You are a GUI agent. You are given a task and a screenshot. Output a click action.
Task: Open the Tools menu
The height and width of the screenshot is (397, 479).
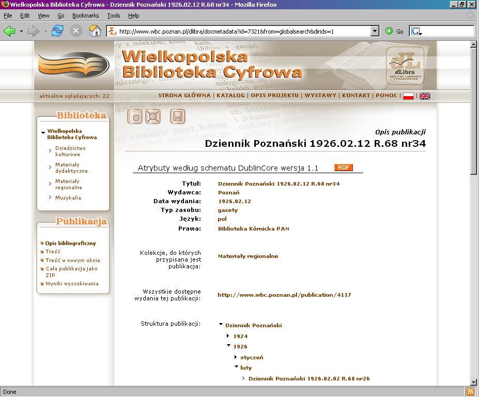(x=113, y=16)
